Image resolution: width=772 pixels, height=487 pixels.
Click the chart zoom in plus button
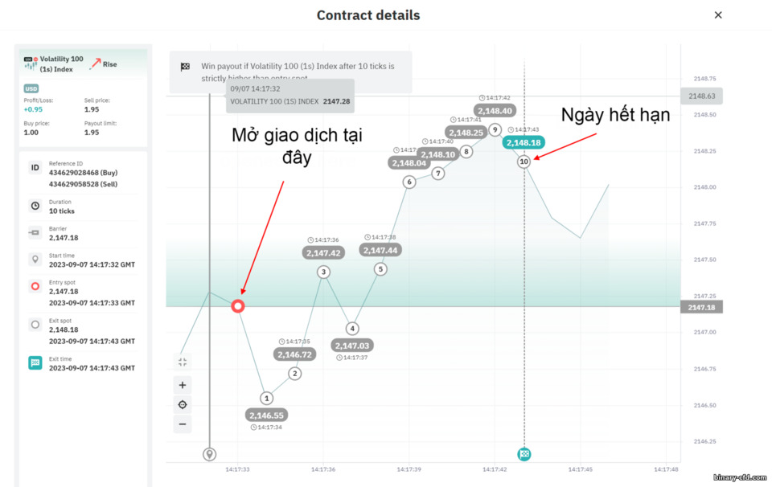pos(183,385)
